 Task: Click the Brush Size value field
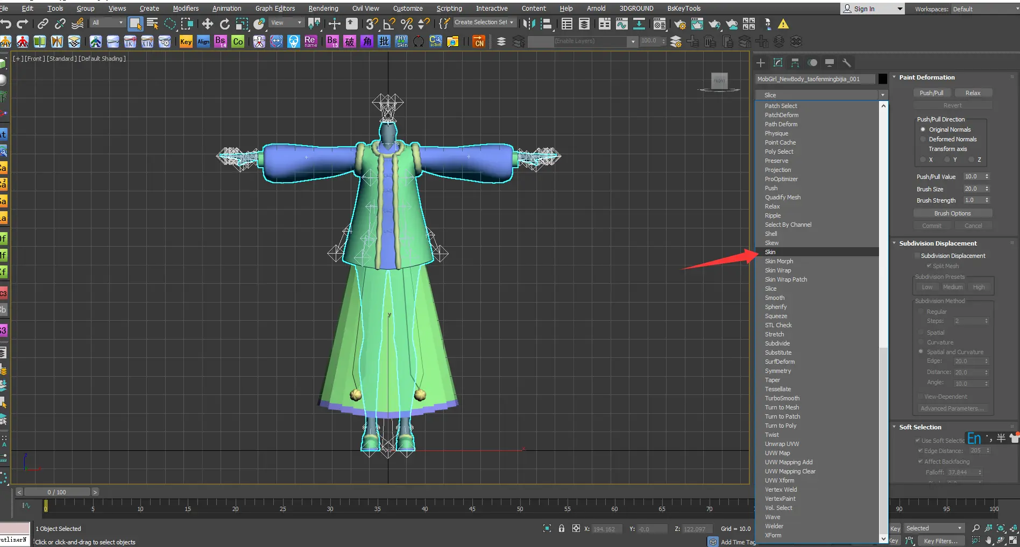[x=973, y=189]
